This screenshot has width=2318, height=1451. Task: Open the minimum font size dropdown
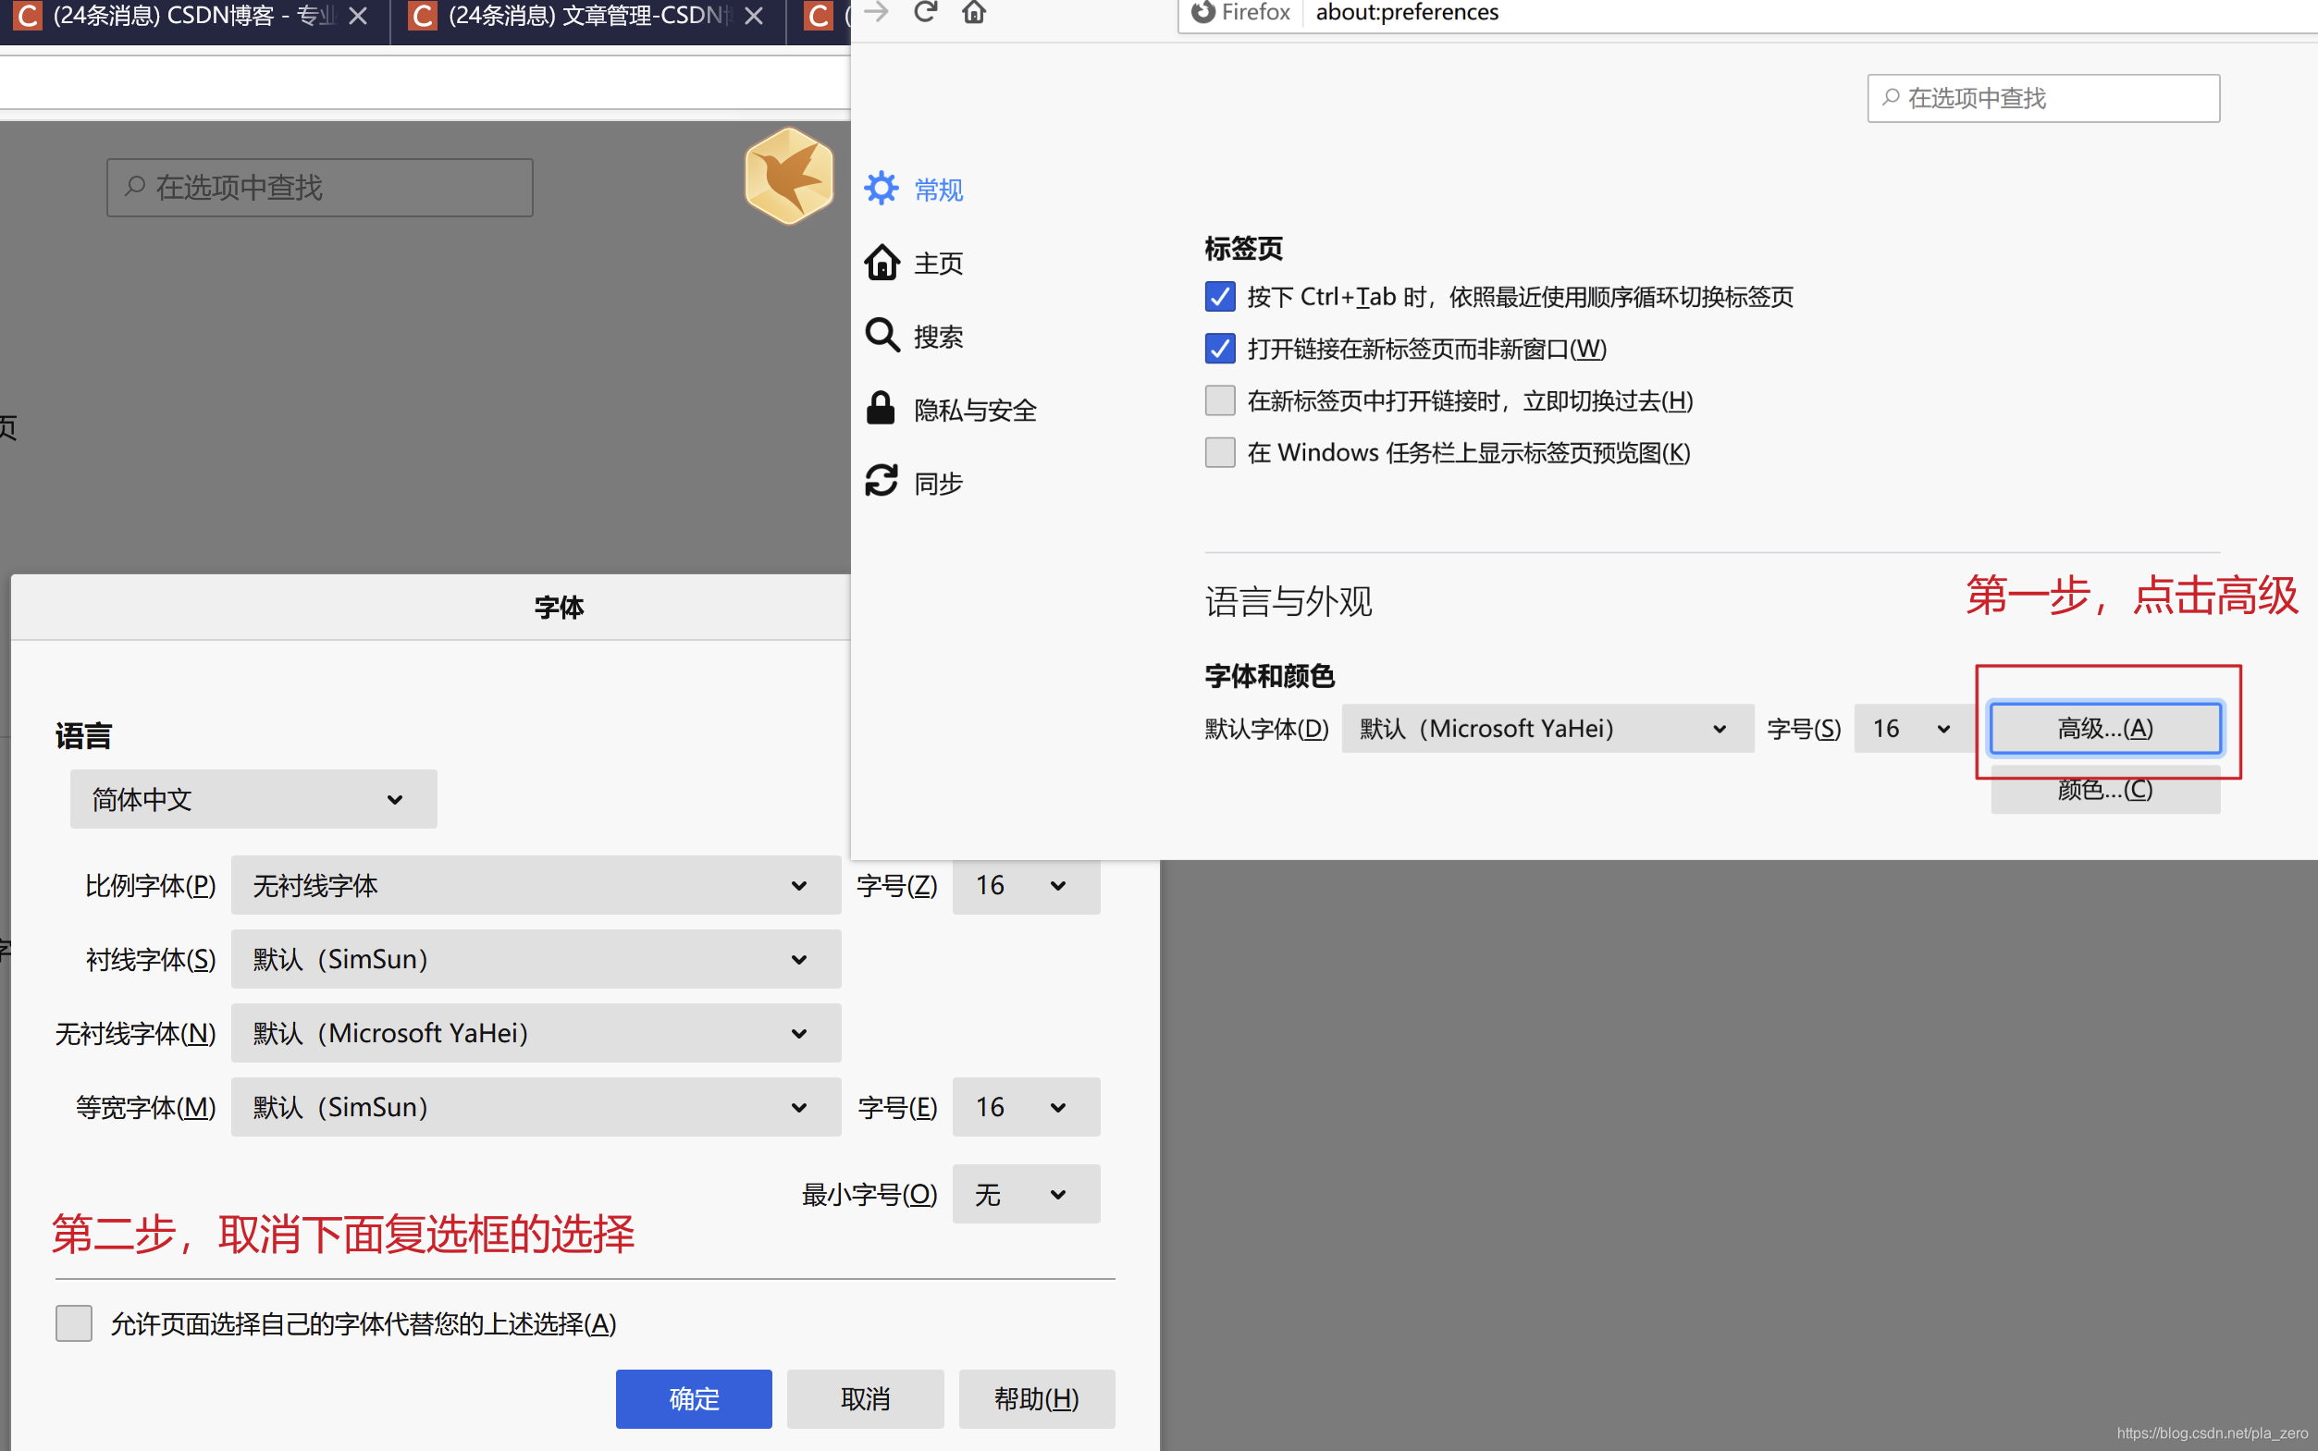tap(1025, 1194)
